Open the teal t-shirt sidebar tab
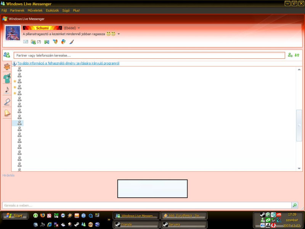The height and width of the screenshot is (229, 305). click(x=7, y=78)
